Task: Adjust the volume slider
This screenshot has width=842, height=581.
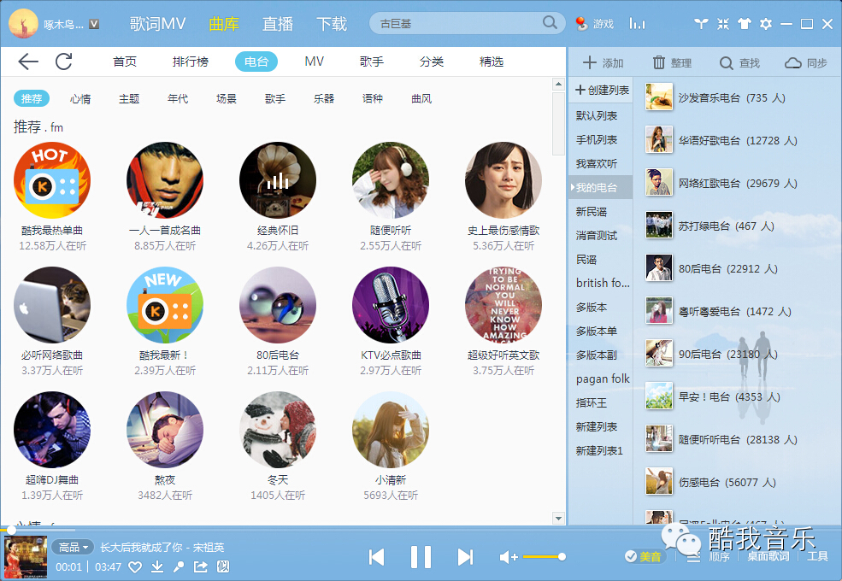Action: (x=543, y=557)
